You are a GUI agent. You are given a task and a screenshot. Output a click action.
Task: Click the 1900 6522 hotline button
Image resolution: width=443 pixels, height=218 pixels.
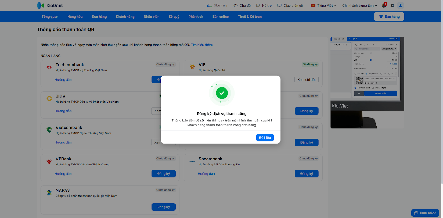coord(425,213)
